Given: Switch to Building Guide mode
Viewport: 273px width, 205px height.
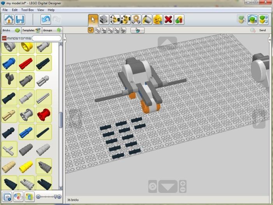Looking at the screenshot, I should click(263, 19).
